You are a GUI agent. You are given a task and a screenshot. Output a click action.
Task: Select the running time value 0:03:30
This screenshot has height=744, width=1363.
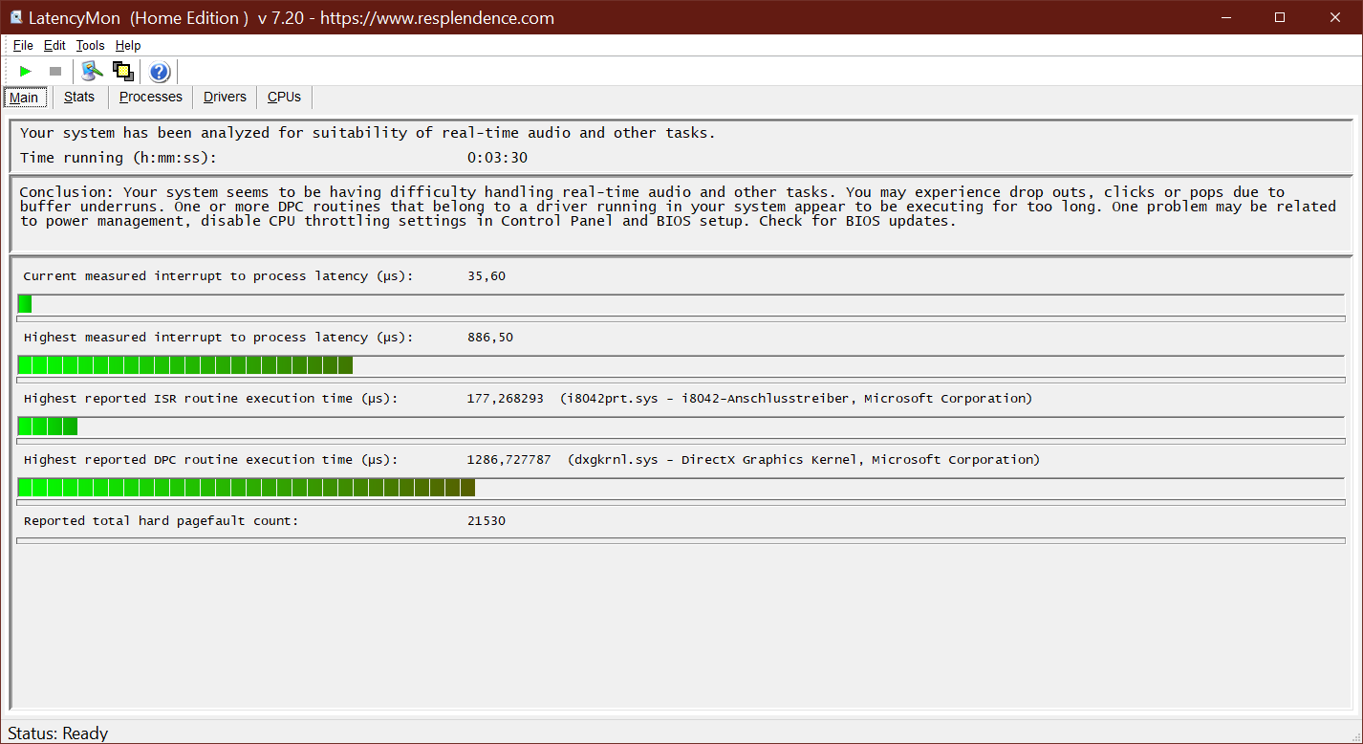[497, 158]
